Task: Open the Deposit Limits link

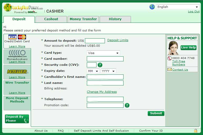Action: pyautogui.click(x=118, y=40)
